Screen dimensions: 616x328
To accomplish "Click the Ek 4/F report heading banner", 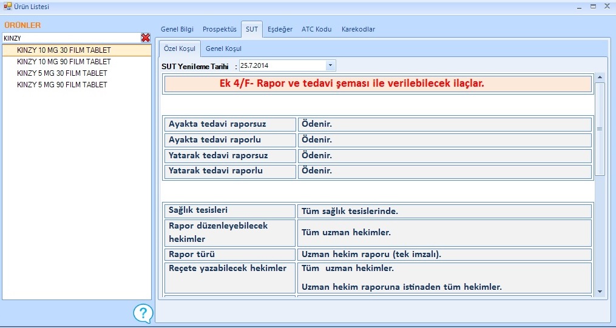I will click(x=377, y=84).
